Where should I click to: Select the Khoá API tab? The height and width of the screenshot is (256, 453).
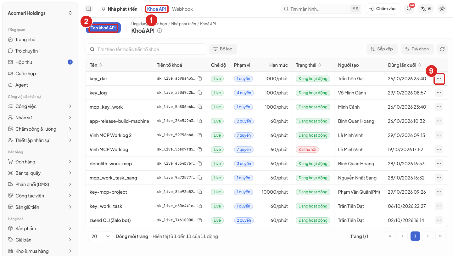tap(157, 9)
